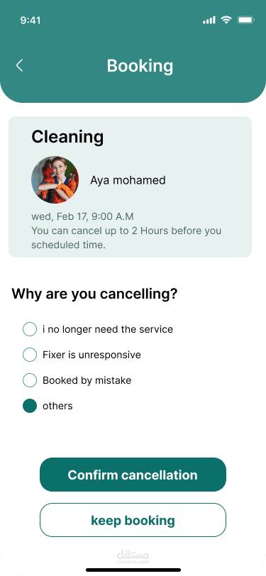Screen dimensions: 266x576
Task: Select "i no longer need the service" option
Action: point(98,329)
